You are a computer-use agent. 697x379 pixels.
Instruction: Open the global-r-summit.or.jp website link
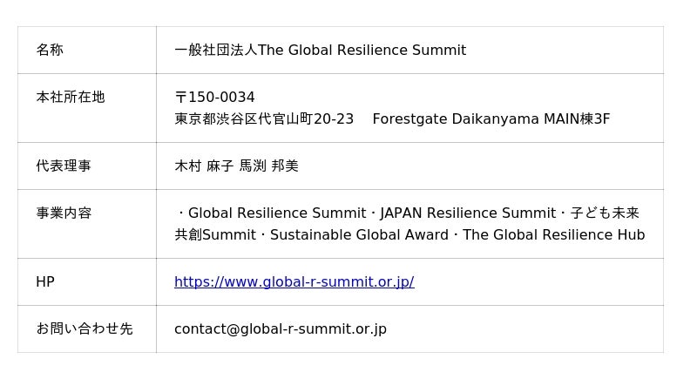click(x=294, y=281)
